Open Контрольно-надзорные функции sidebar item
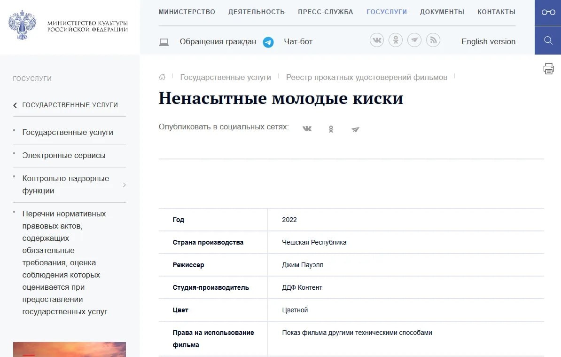The width and height of the screenshot is (561, 357). click(x=65, y=184)
